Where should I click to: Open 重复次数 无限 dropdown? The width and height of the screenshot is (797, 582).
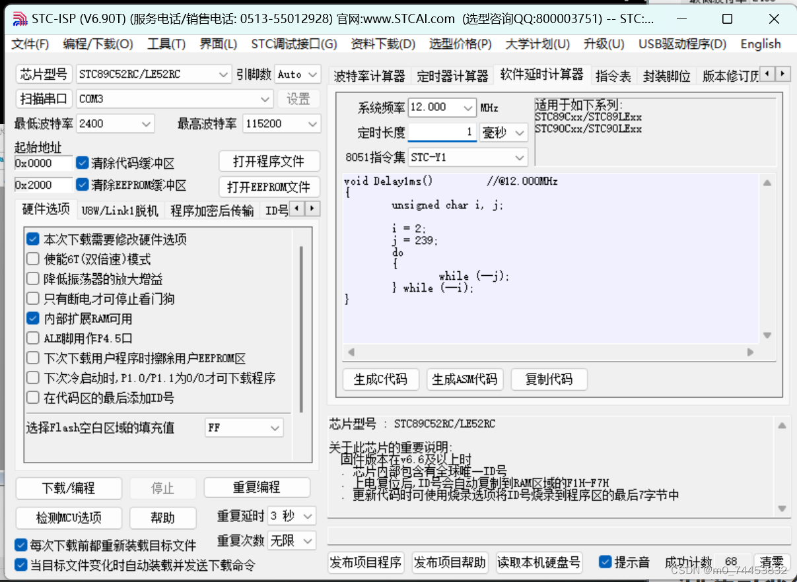[x=292, y=541]
